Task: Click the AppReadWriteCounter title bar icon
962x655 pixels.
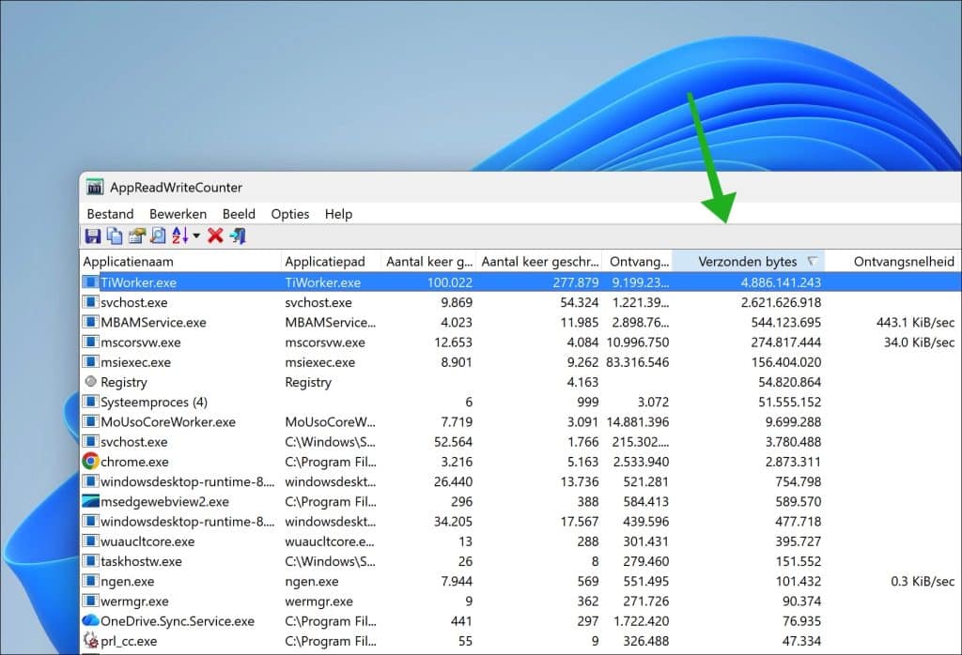Action: tap(95, 187)
